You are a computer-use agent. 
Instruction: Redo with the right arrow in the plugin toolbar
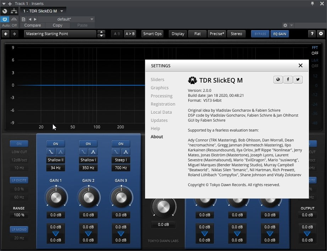tap(15, 34)
